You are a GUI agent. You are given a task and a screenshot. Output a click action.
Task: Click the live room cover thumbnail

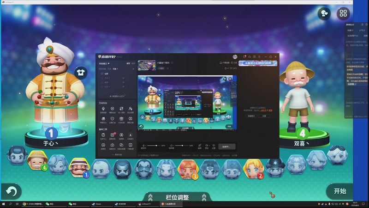pyautogui.click(x=147, y=65)
